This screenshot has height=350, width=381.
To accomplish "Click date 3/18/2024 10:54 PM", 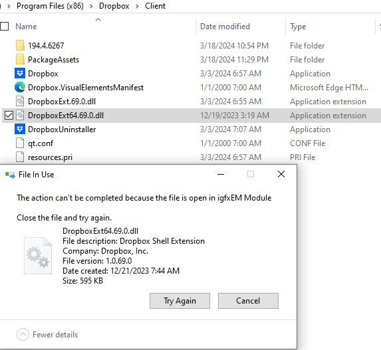I will 234,46.
